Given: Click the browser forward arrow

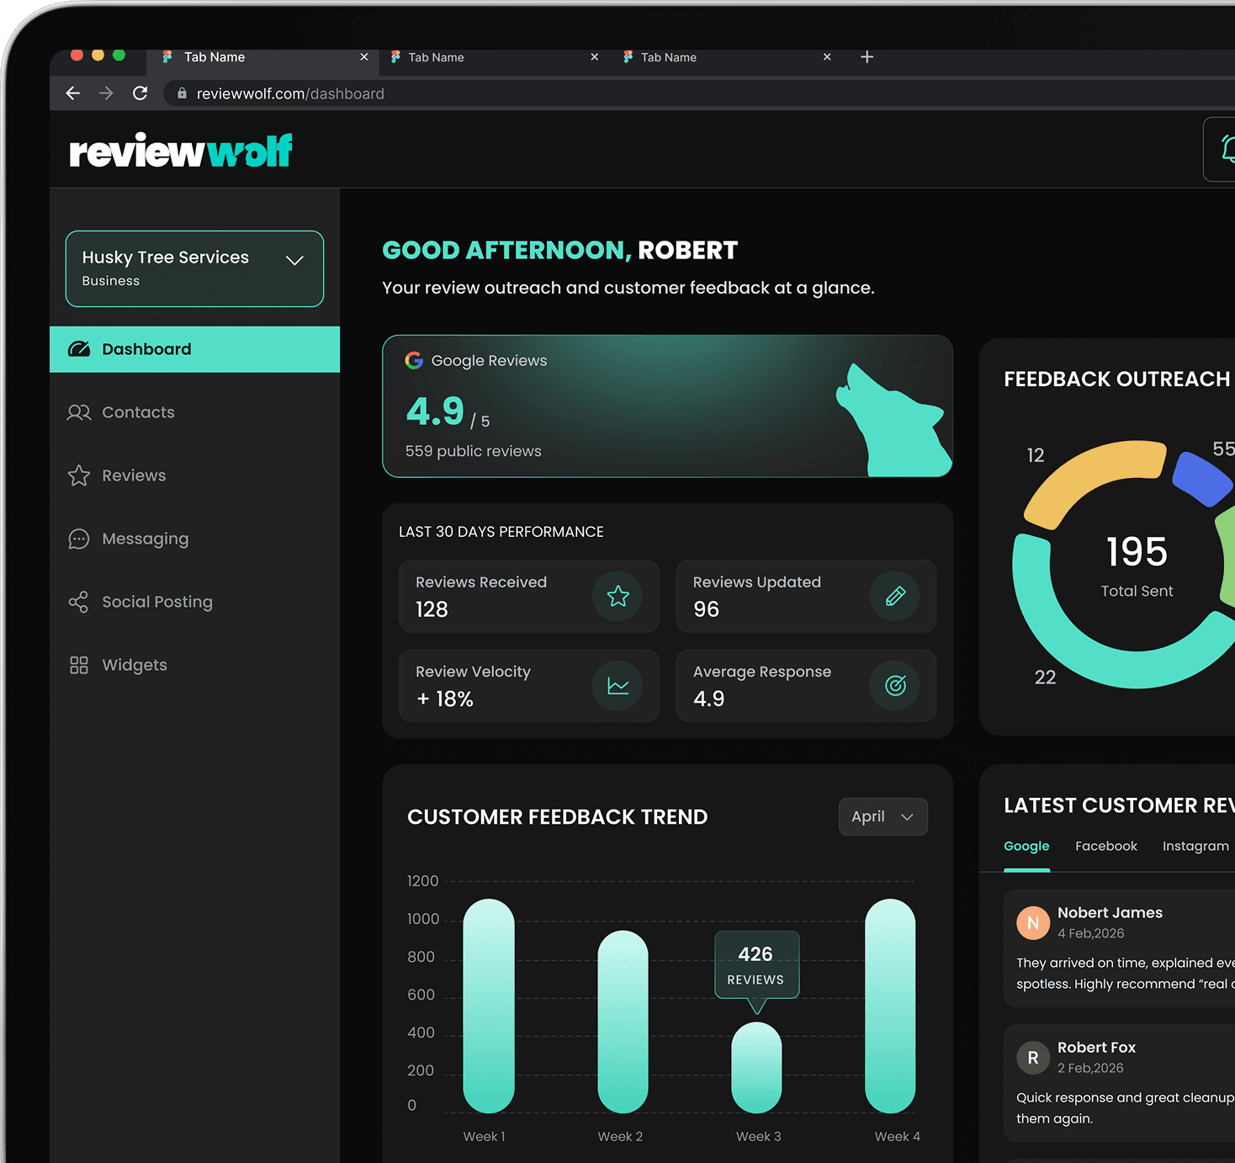Looking at the screenshot, I should pyautogui.click(x=106, y=93).
